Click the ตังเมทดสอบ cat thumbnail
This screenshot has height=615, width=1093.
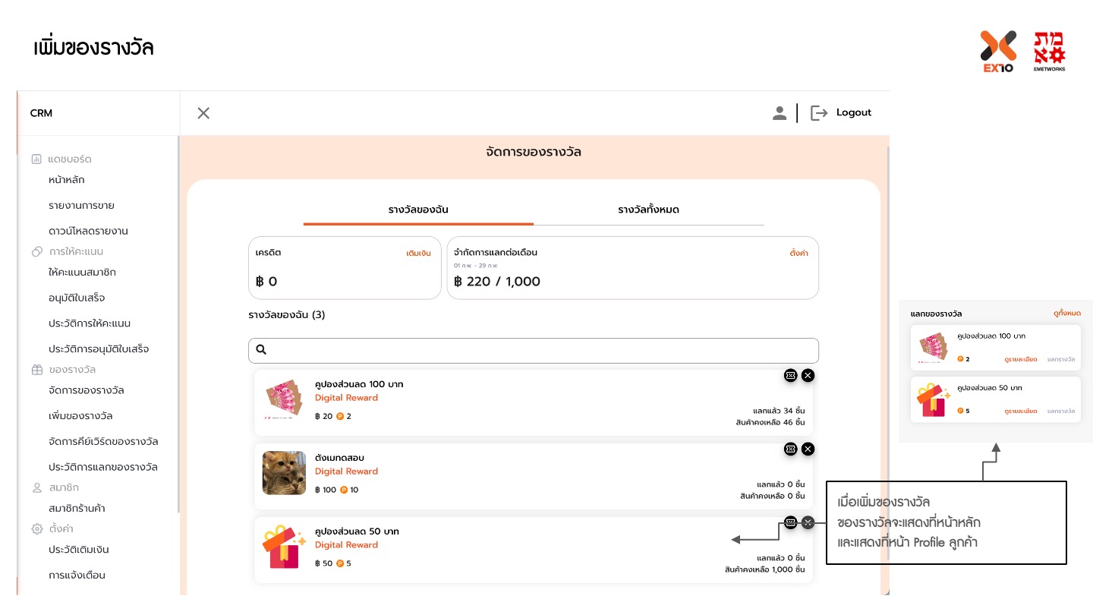click(285, 473)
